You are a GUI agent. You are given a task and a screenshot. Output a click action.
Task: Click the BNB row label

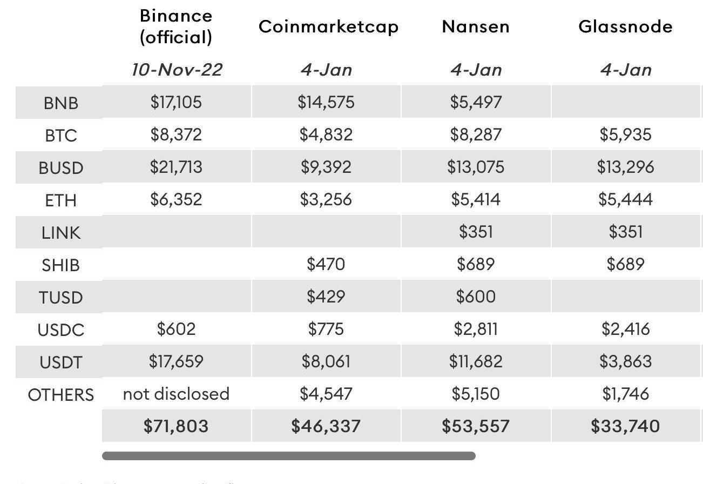pyautogui.click(x=60, y=103)
